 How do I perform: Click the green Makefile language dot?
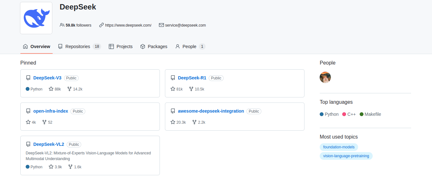[362, 114]
